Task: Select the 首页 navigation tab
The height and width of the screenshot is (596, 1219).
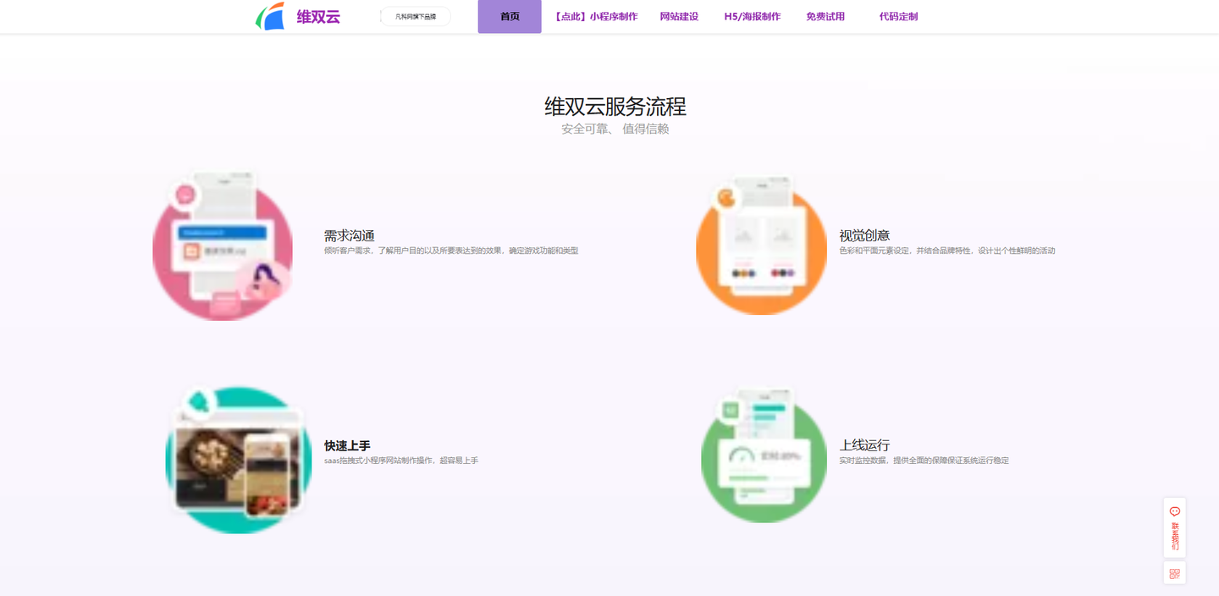Action: [510, 16]
